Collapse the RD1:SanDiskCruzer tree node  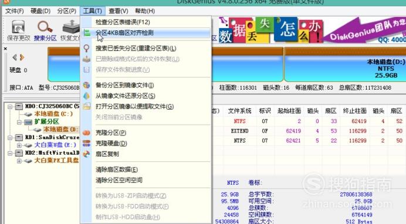[10, 137]
